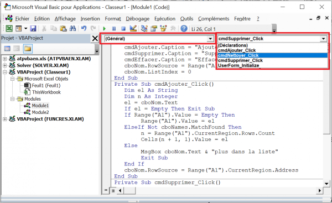Click the 'Li 26, Col 1' position field

(231, 29)
